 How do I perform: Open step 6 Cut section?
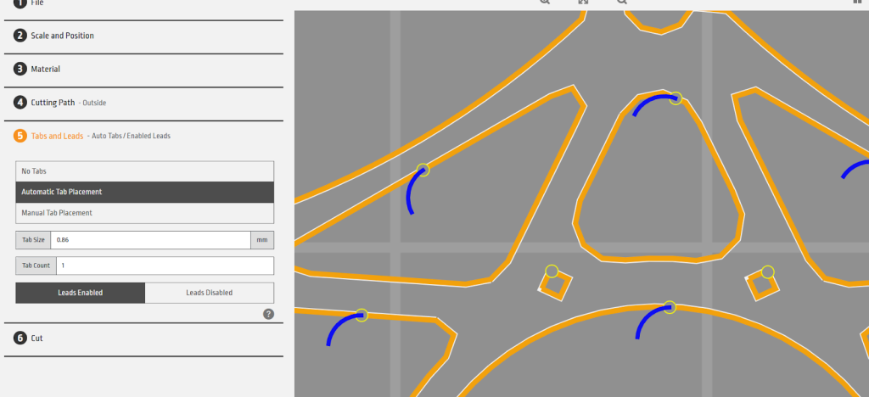143,338
